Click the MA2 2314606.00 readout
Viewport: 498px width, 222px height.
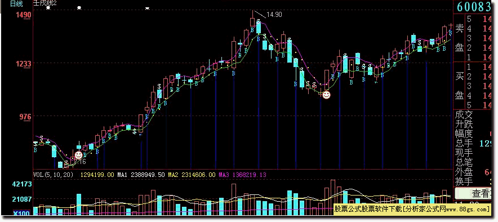click(192, 175)
